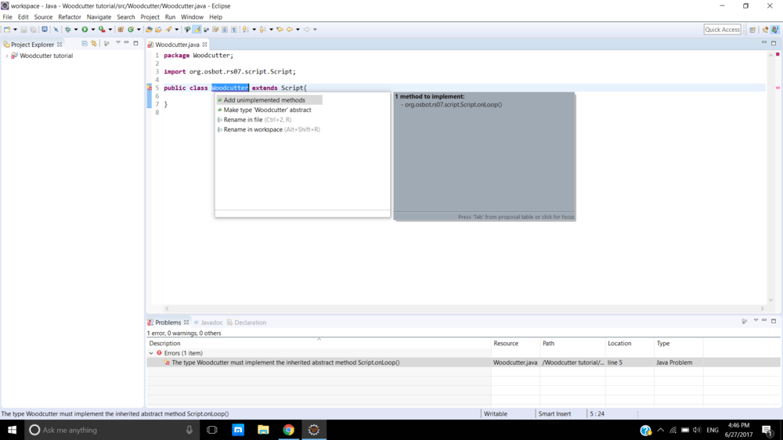The height and width of the screenshot is (440, 783).
Task: Toggle Mark Occurrences highlighter button
Action: (197, 30)
